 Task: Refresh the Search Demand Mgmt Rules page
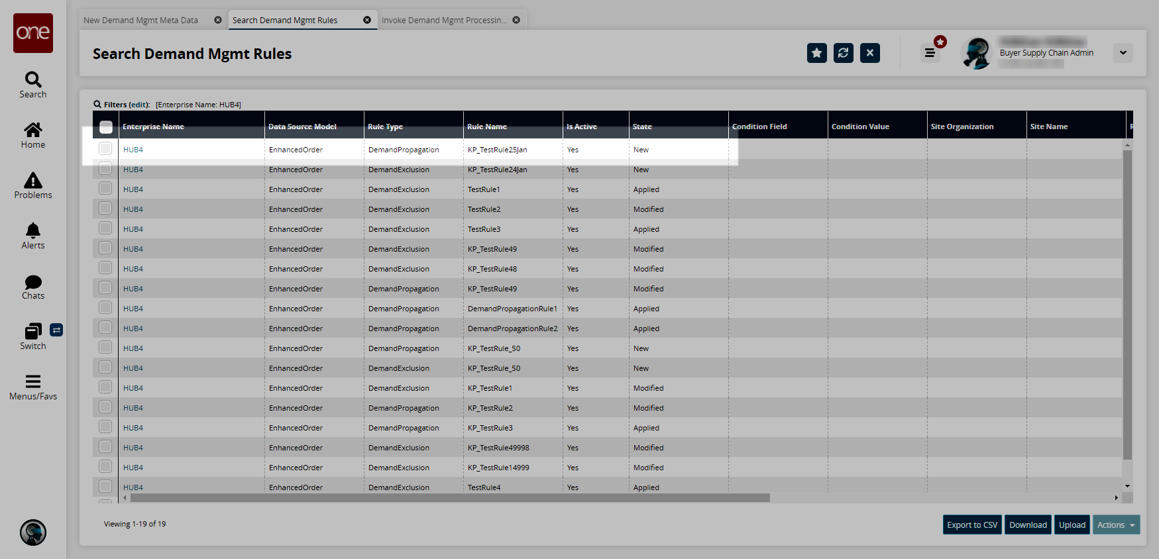pyautogui.click(x=843, y=53)
